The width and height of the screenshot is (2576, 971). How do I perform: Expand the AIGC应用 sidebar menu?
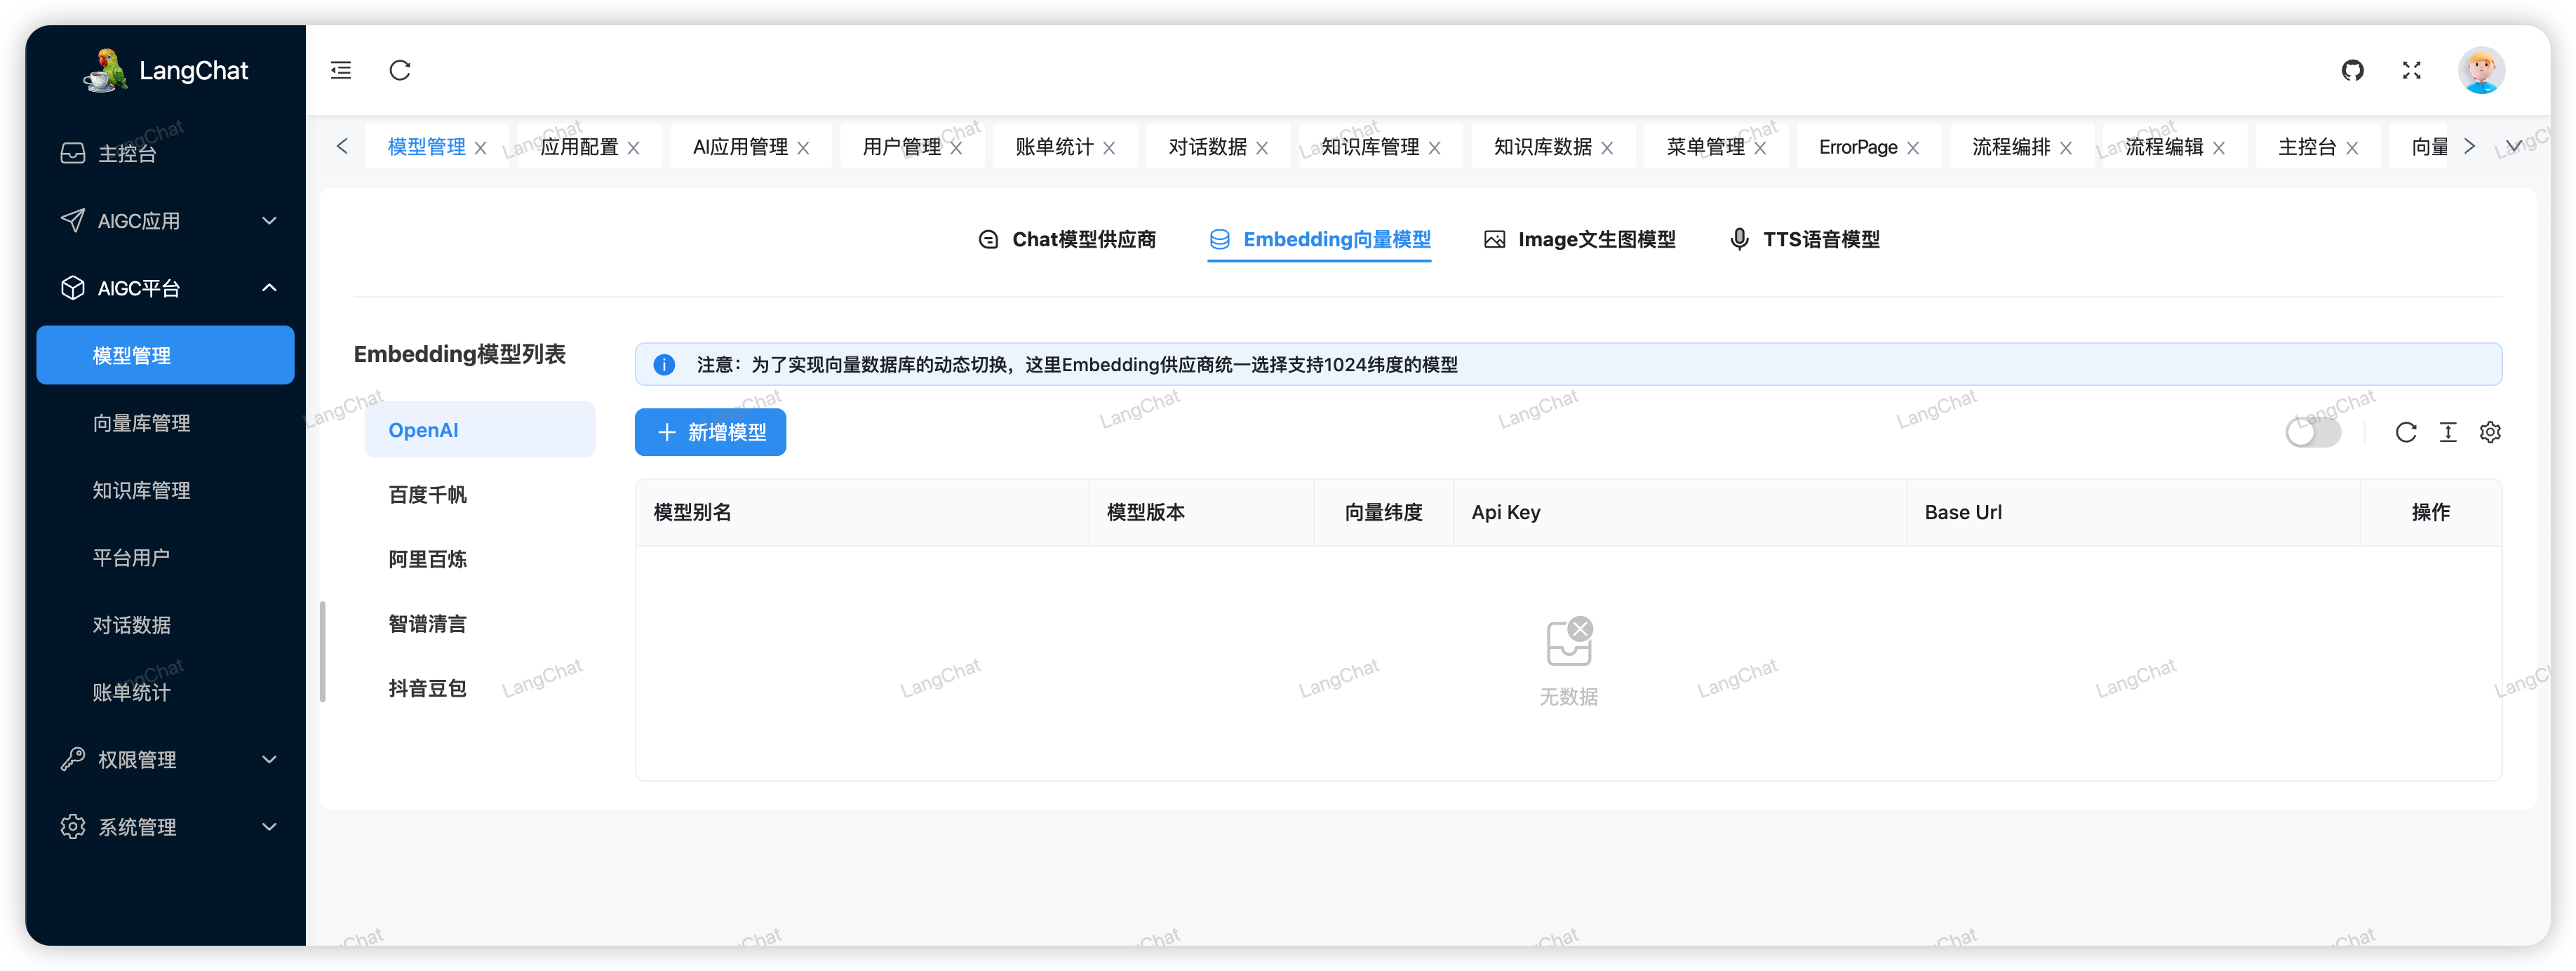(166, 220)
